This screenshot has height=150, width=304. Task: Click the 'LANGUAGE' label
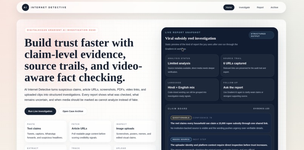(x=175, y=83)
